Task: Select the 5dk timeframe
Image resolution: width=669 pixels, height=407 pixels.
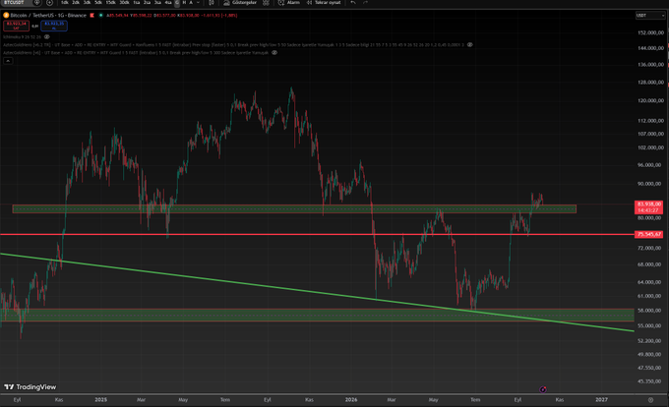Action: (x=98, y=3)
